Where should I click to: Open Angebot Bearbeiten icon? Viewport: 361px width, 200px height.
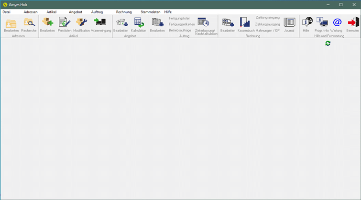[x=122, y=23]
